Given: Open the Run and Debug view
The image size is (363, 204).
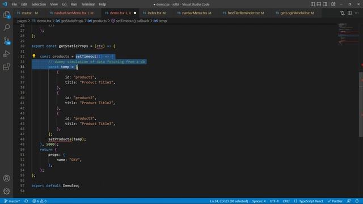Looking at the screenshot, I should (6, 54).
